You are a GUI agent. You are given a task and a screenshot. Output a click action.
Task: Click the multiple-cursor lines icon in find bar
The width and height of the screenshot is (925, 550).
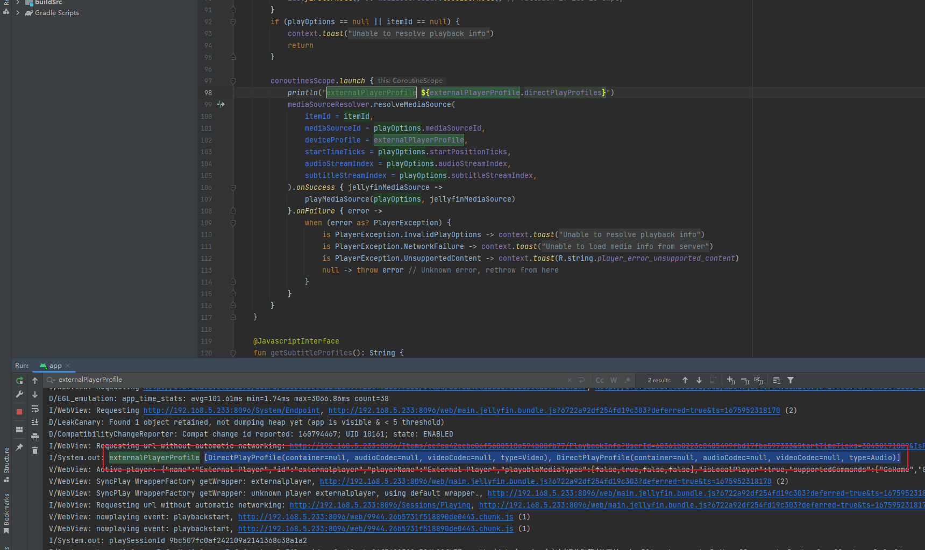click(777, 380)
